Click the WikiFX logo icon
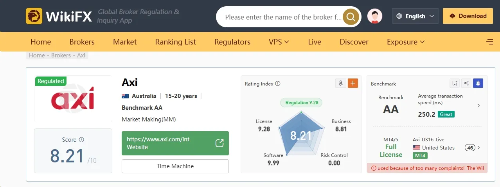This screenshot has height=187, width=500. click(34, 16)
